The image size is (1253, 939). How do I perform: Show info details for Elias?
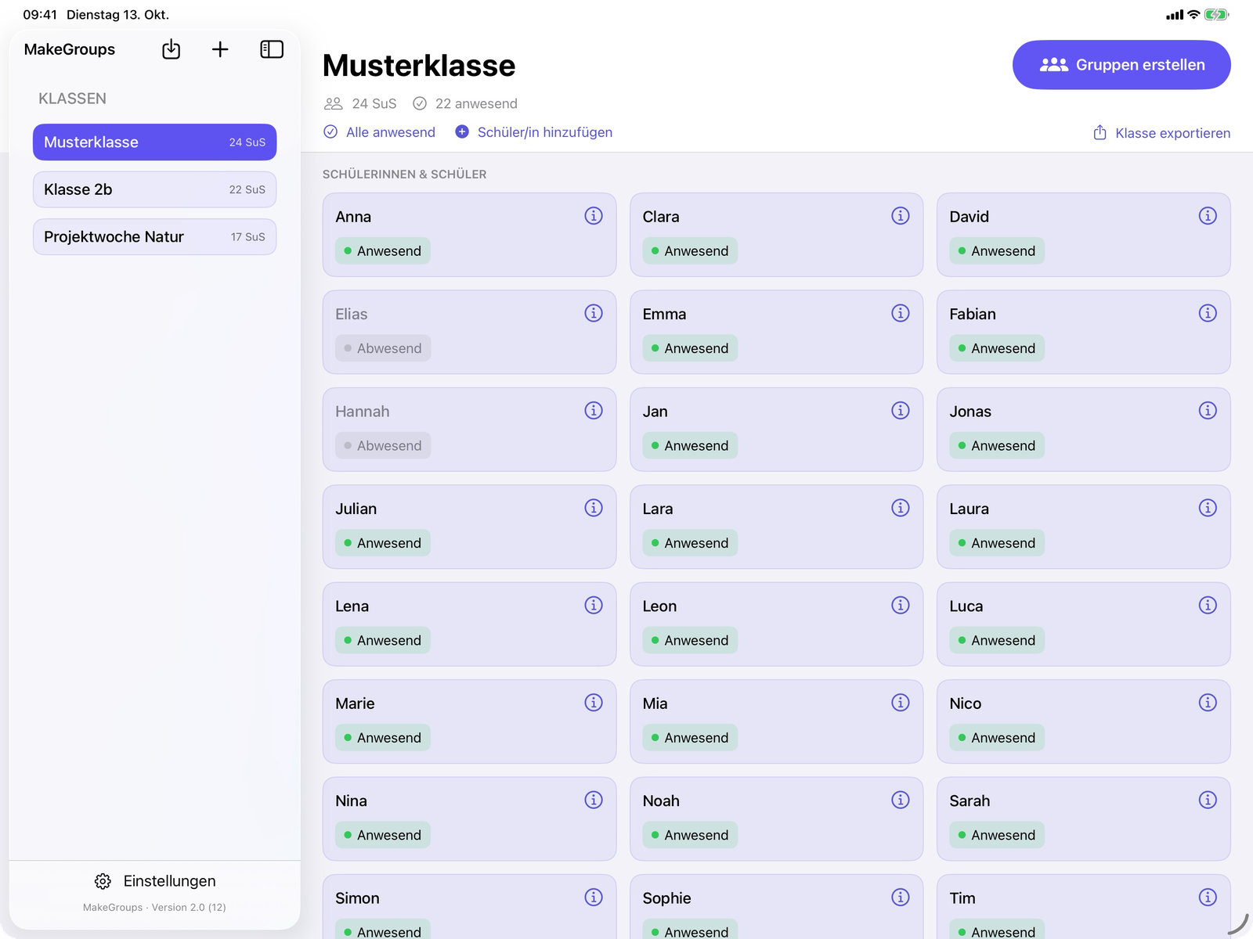(594, 313)
